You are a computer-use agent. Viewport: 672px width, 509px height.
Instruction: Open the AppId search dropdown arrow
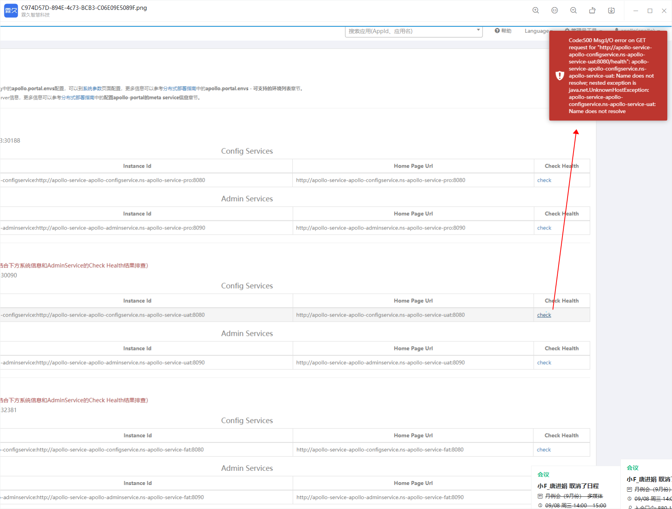tap(477, 30)
